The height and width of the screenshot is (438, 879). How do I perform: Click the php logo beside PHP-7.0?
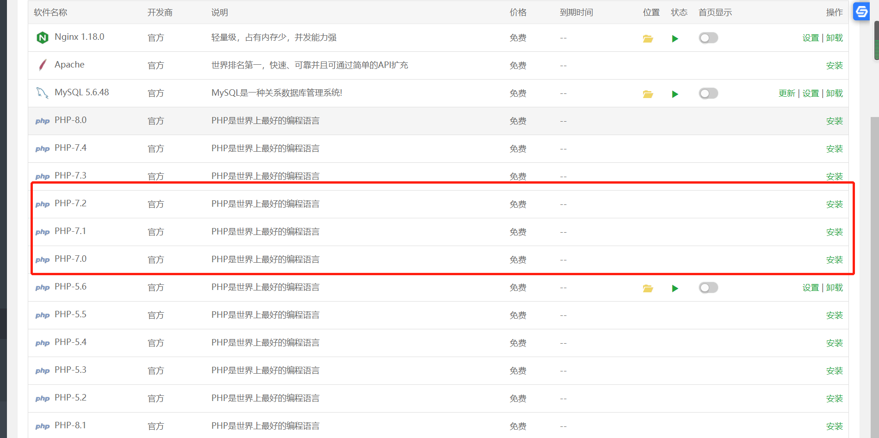(x=43, y=260)
